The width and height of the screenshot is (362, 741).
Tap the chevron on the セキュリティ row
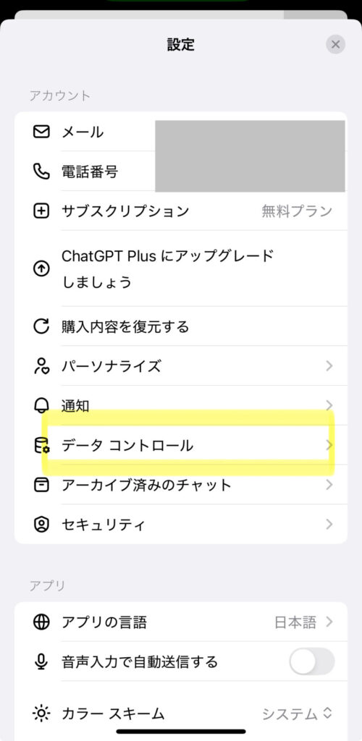coord(329,524)
